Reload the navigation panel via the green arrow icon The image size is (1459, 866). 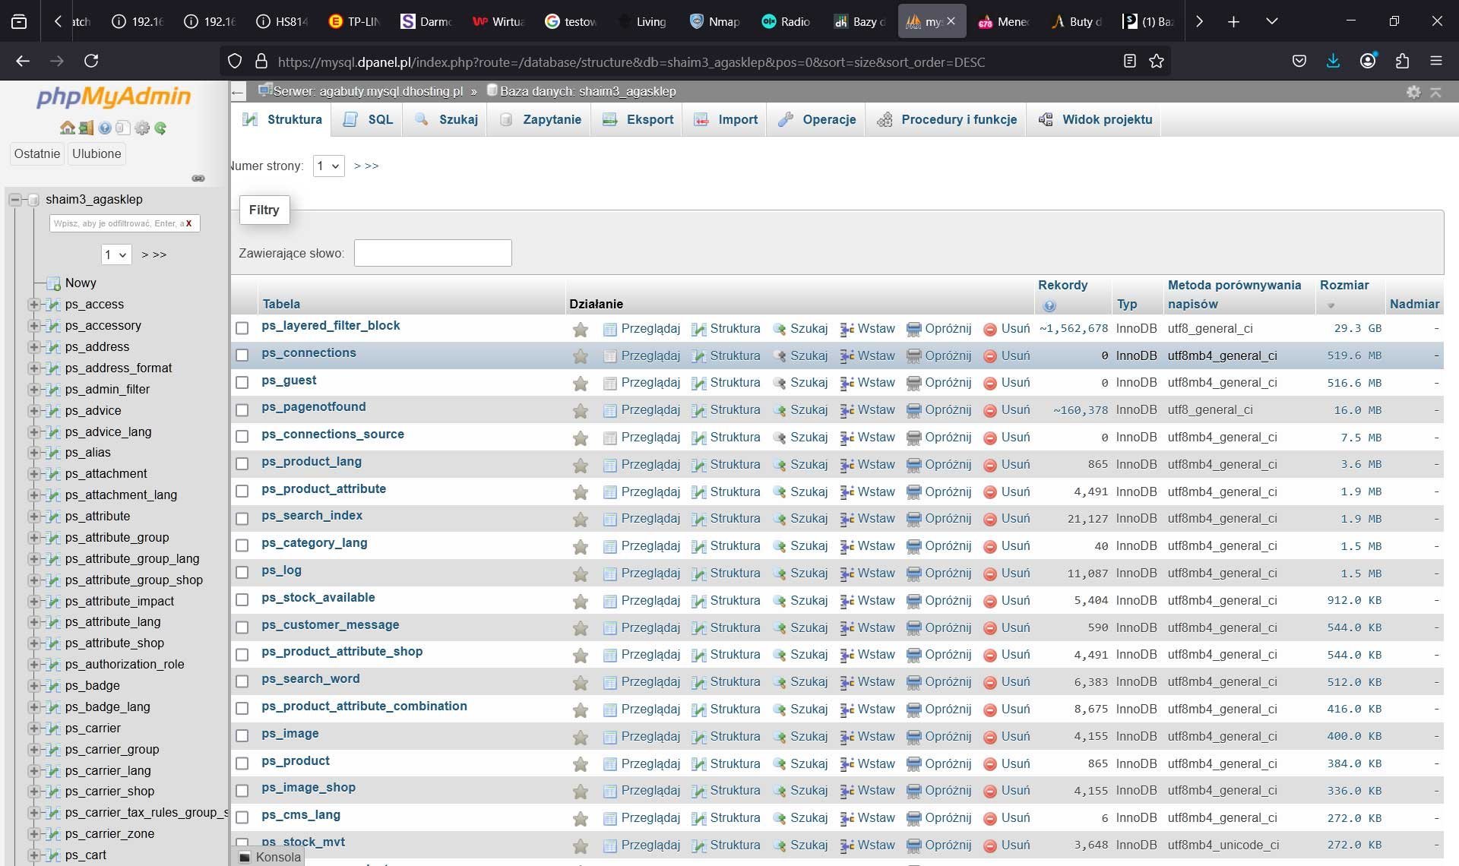160,128
